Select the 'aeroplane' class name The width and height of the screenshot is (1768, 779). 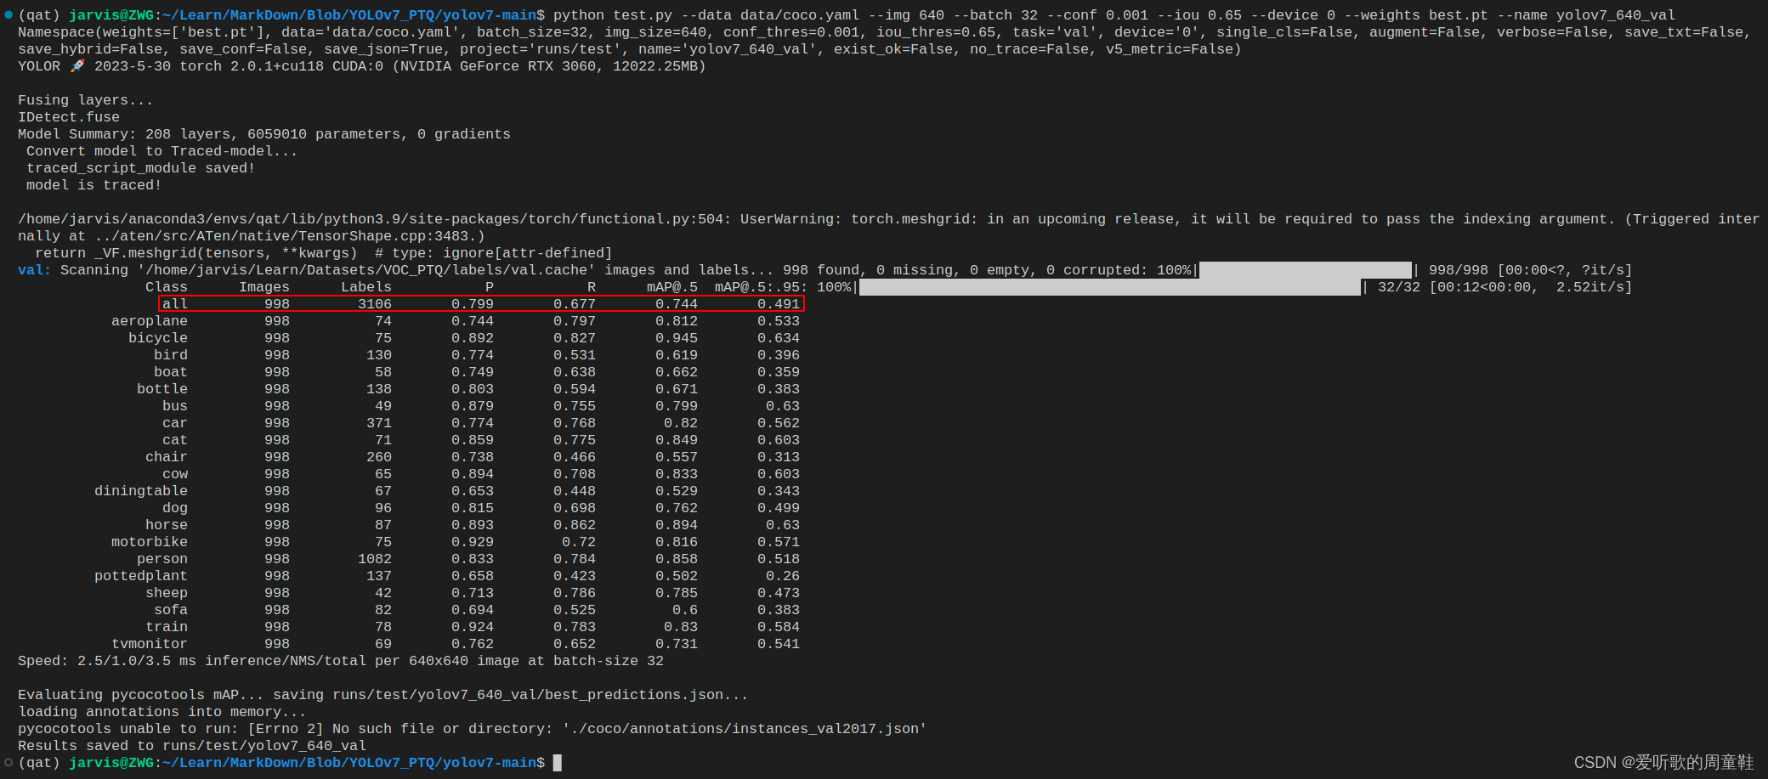click(x=150, y=321)
